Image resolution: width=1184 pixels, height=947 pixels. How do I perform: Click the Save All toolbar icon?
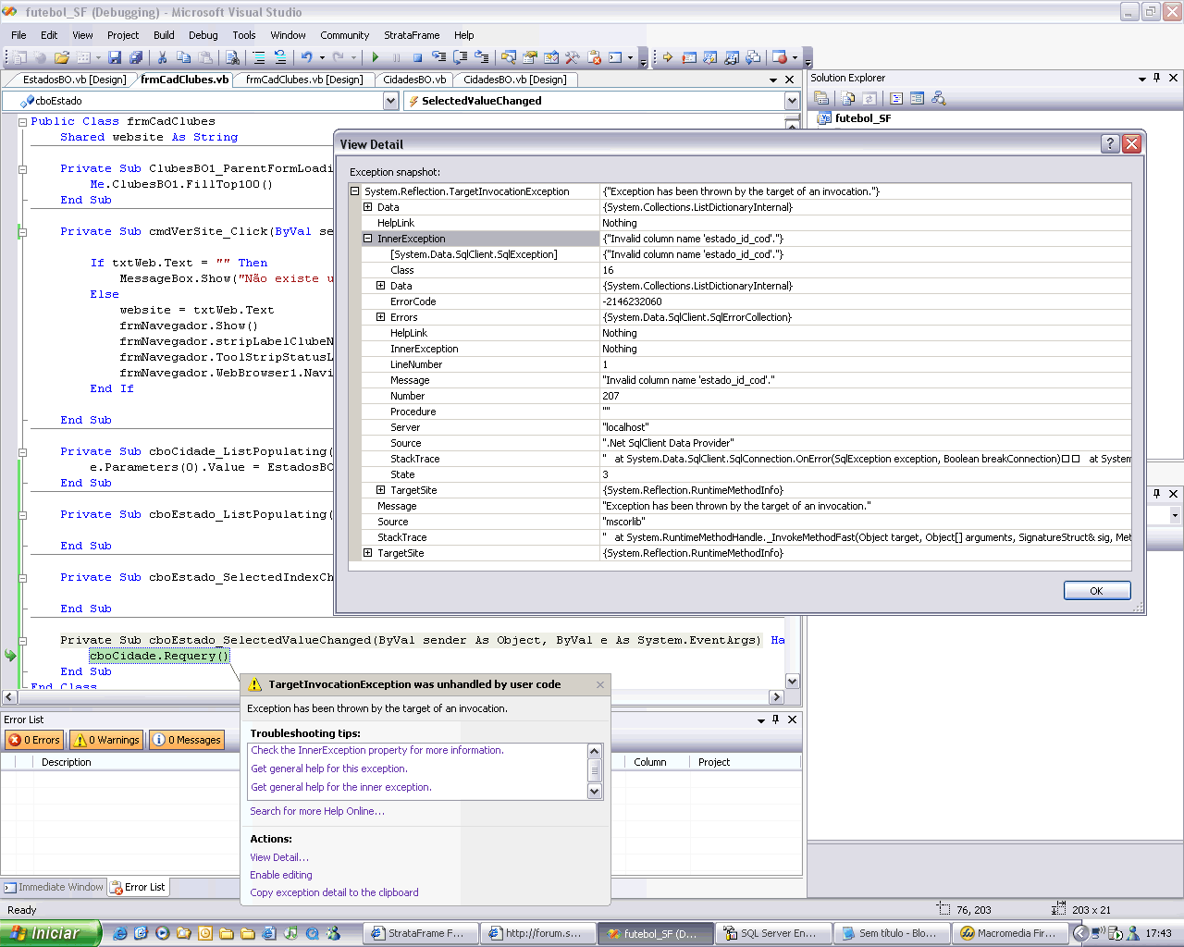point(136,57)
